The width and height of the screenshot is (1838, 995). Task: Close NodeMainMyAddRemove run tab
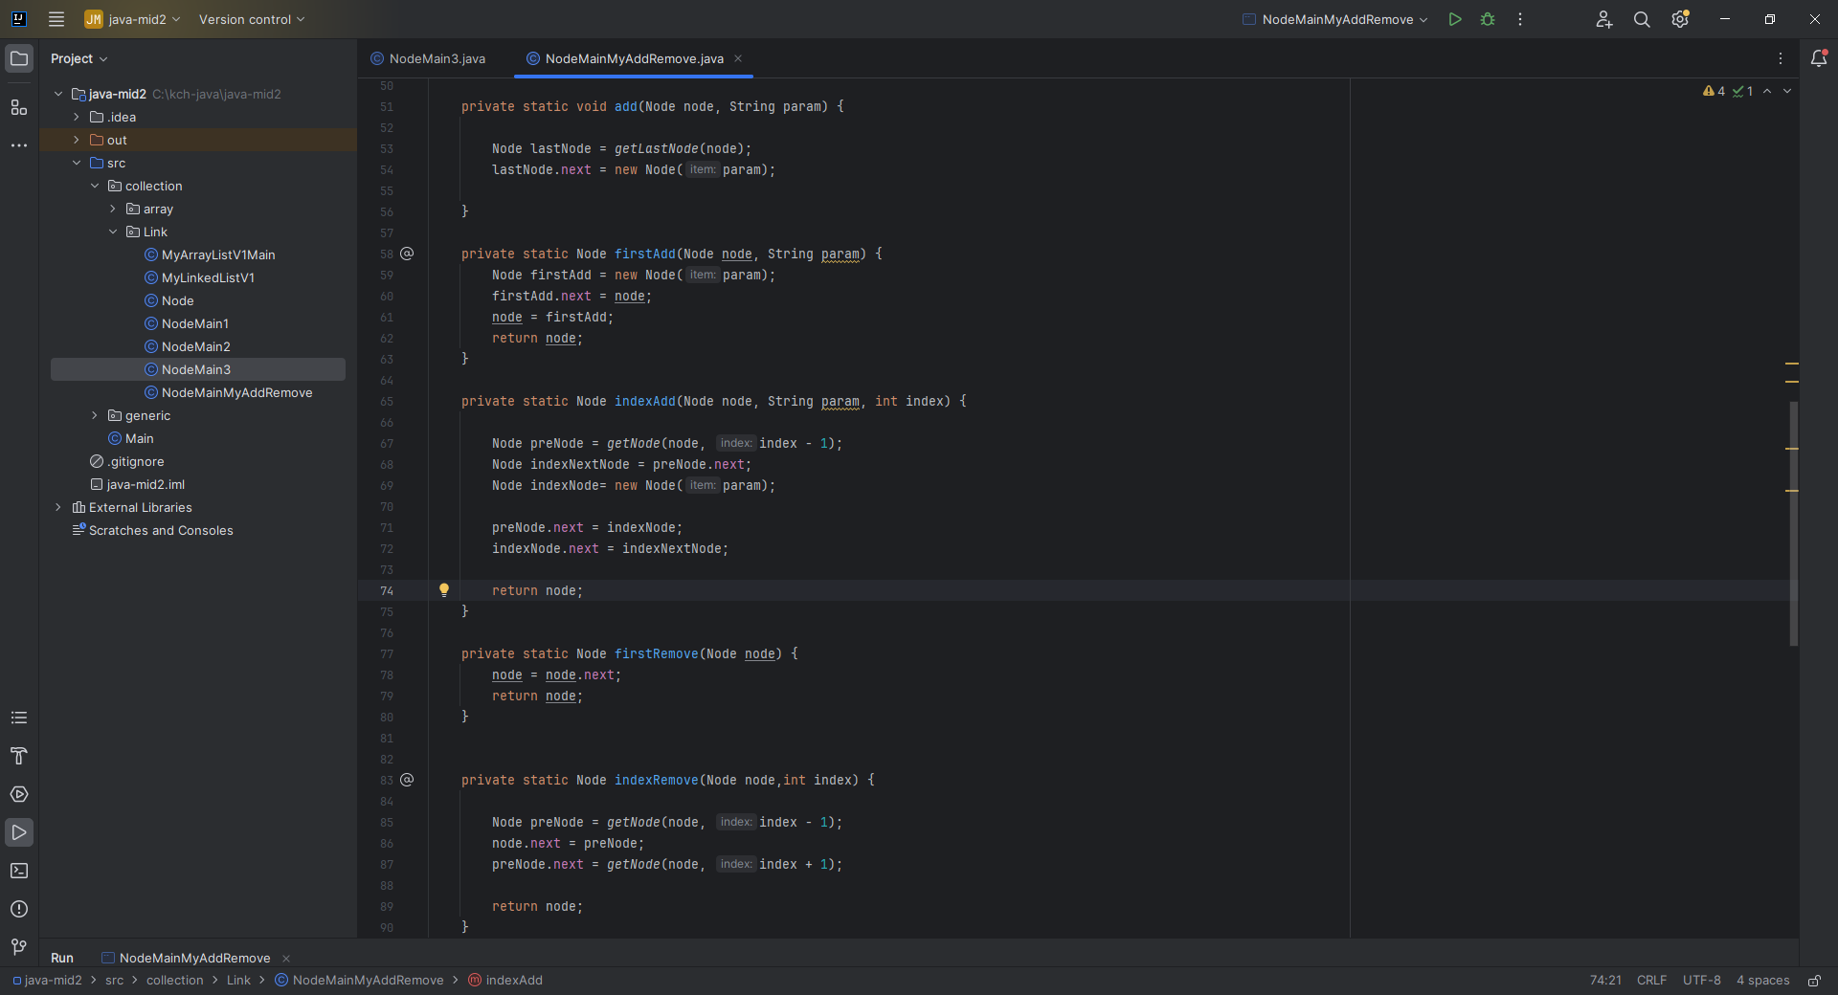286,958
